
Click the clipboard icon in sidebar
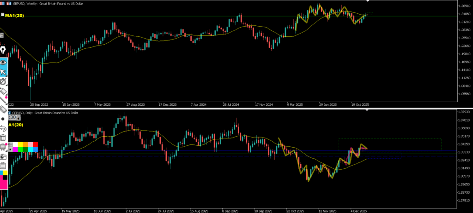(3, 166)
